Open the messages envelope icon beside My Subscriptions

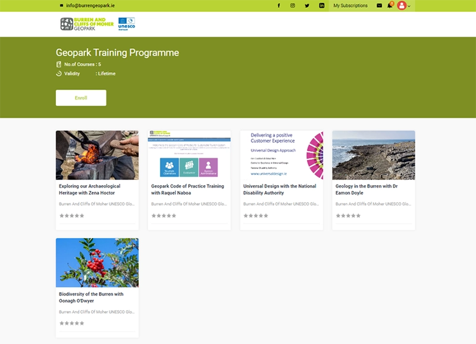coord(379,5)
